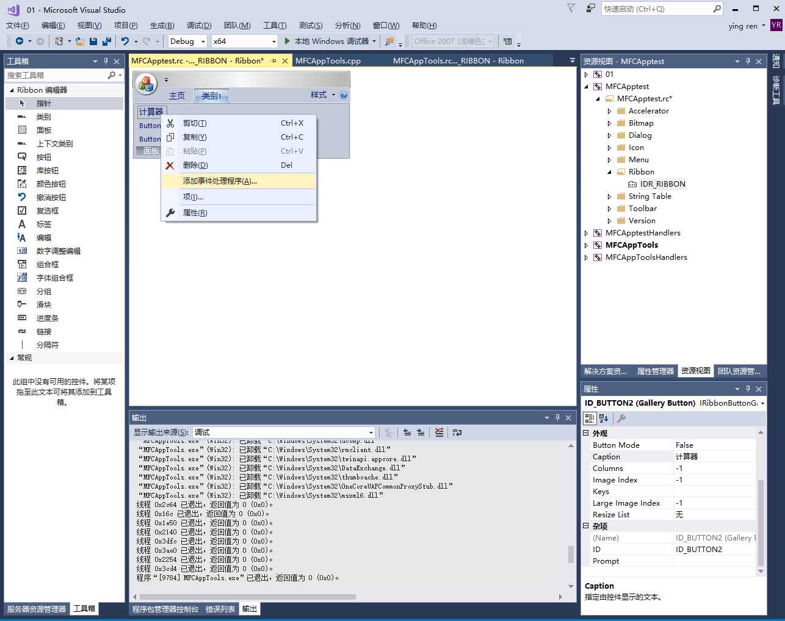The height and width of the screenshot is (621, 785).
Task: Select 剪切 cut in context menu
Action: pyautogui.click(x=239, y=123)
